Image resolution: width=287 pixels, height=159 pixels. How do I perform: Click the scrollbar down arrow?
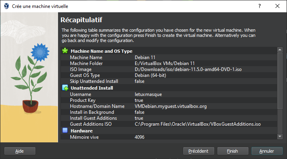tap(280, 136)
